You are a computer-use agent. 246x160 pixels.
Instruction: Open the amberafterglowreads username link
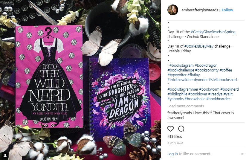click(200, 10)
